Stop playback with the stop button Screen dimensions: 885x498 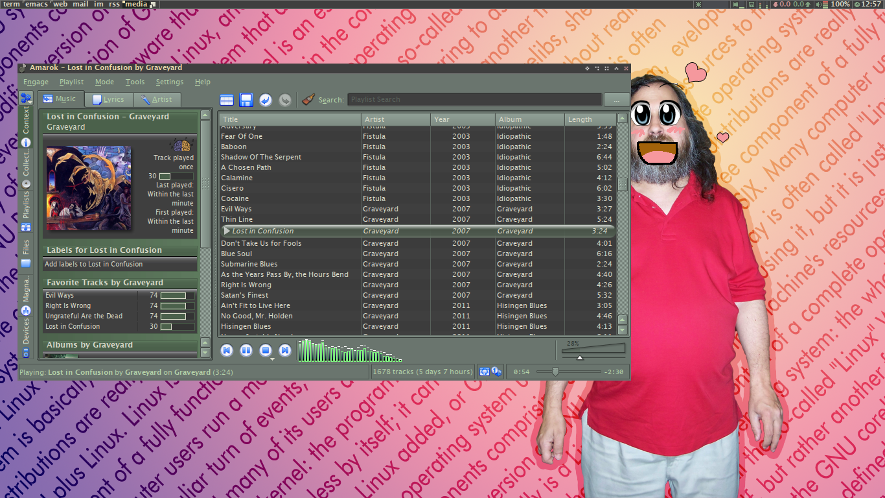pyautogui.click(x=266, y=351)
